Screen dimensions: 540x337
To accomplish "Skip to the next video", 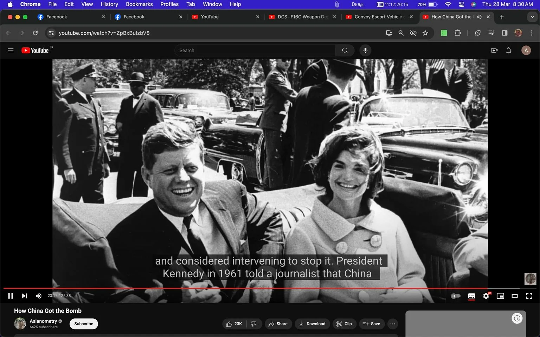I will coord(24,296).
